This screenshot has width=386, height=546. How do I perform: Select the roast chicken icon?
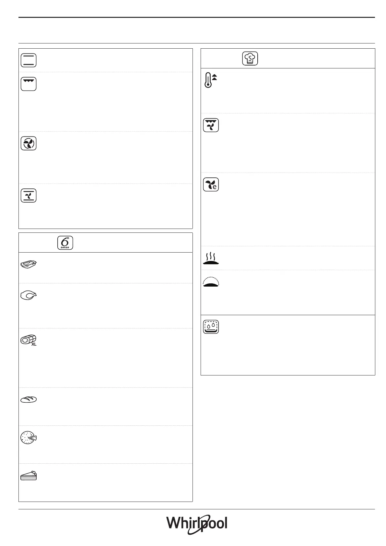point(29,295)
